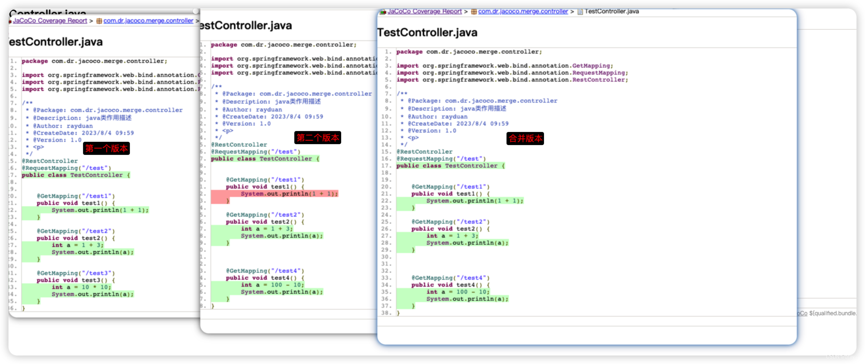865x364 pixels.
Task: Click the @Author: rayduan comment in right window
Action: (x=434, y=117)
